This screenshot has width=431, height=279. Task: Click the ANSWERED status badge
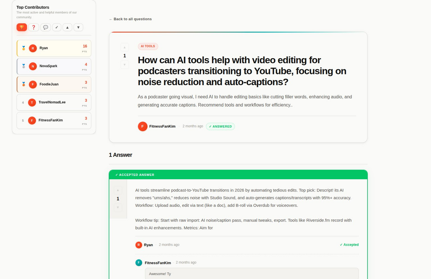point(221,126)
